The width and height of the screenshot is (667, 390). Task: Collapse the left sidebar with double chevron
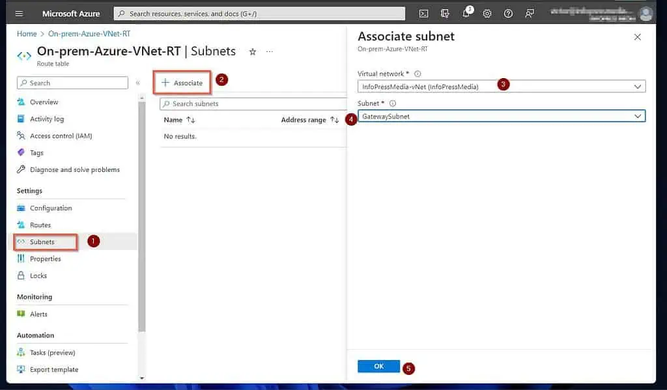pos(137,83)
